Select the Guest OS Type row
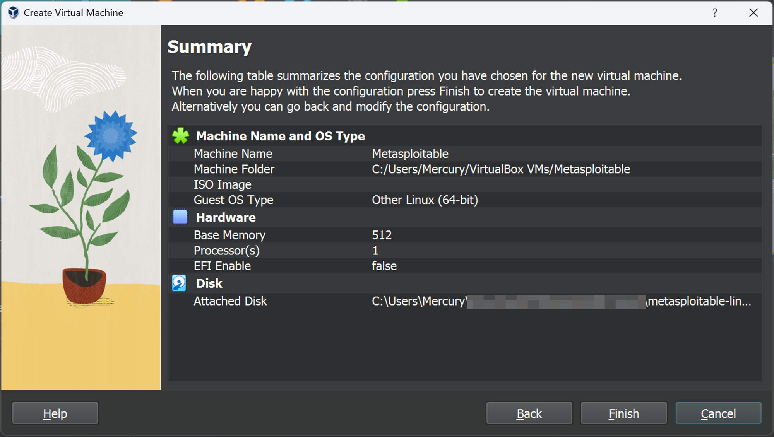774x437 pixels. tap(425, 200)
